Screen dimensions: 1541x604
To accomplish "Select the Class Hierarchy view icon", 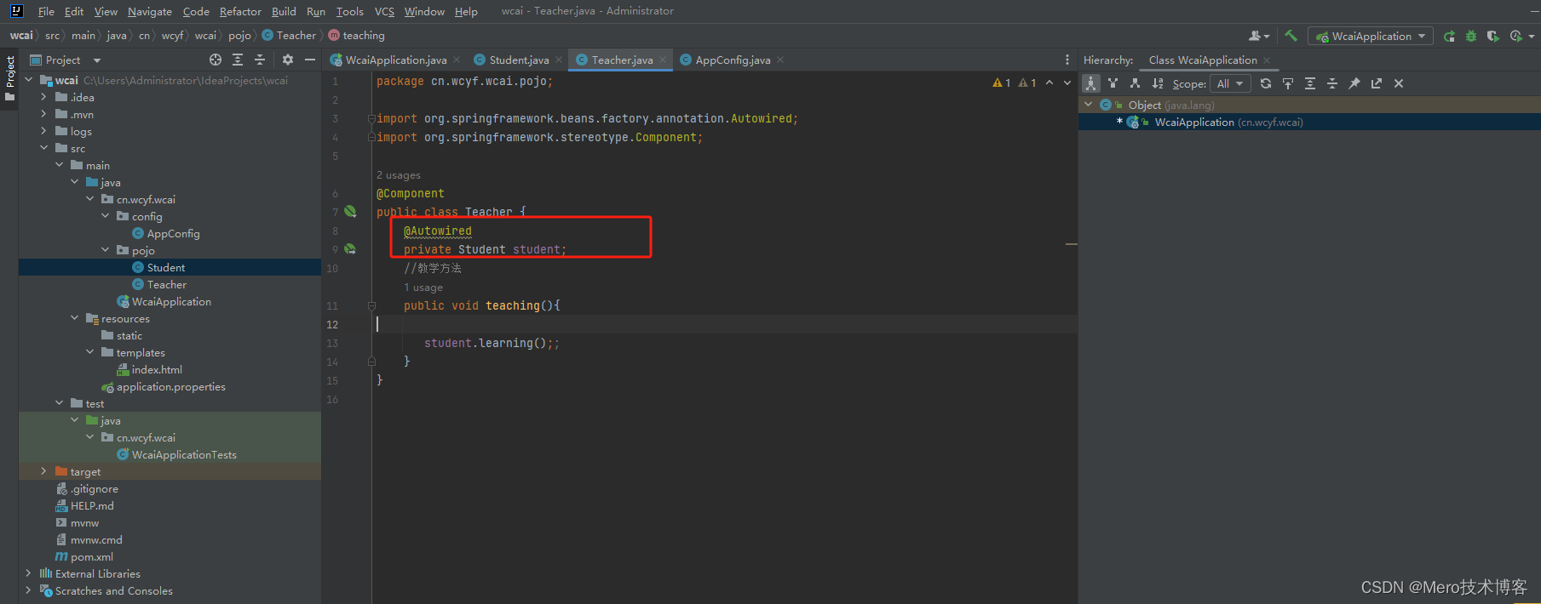I will pyautogui.click(x=1090, y=83).
